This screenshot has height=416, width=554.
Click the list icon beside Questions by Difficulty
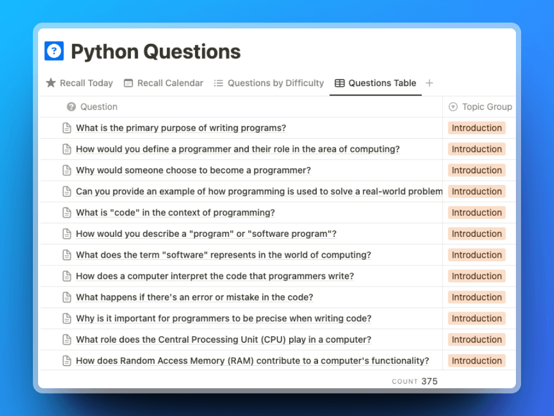coord(219,83)
